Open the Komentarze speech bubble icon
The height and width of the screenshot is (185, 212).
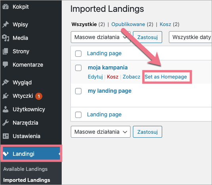click(6, 65)
